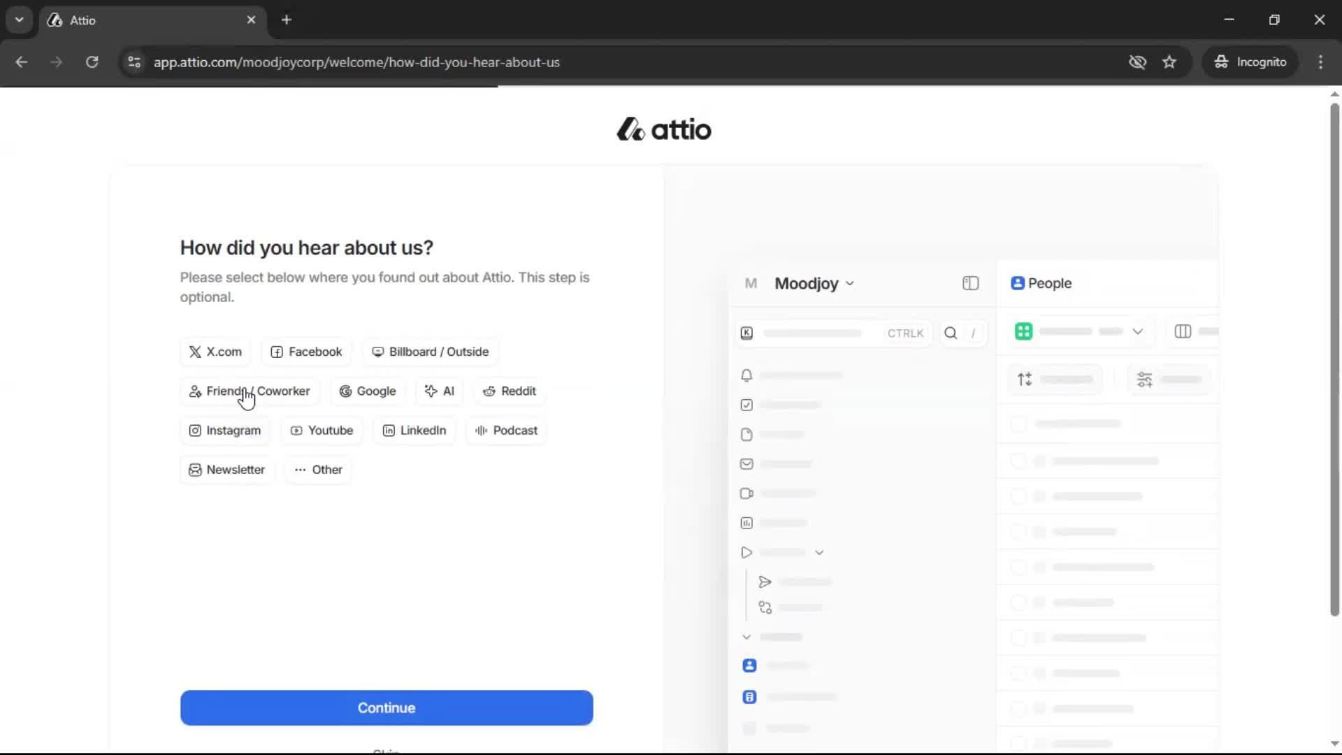1342x755 pixels.
Task: Toggle the second person's row checkbox
Action: [x=1020, y=461]
